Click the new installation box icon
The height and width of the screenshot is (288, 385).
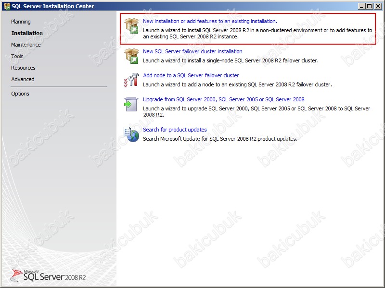(131, 26)
